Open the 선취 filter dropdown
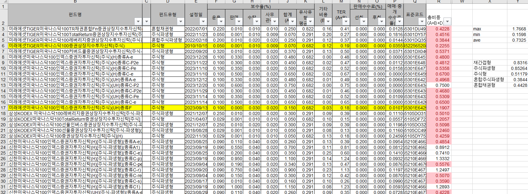This screenshot has width=528, height=194. click(364, 21)
